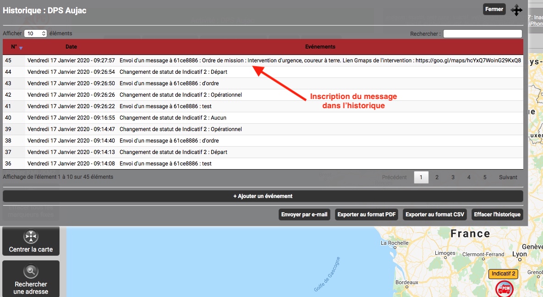Select row 36 message test at 09:14:08
The height and width of the screenshot is (297, 543).
pyautogui.click(x=263, y=163)
